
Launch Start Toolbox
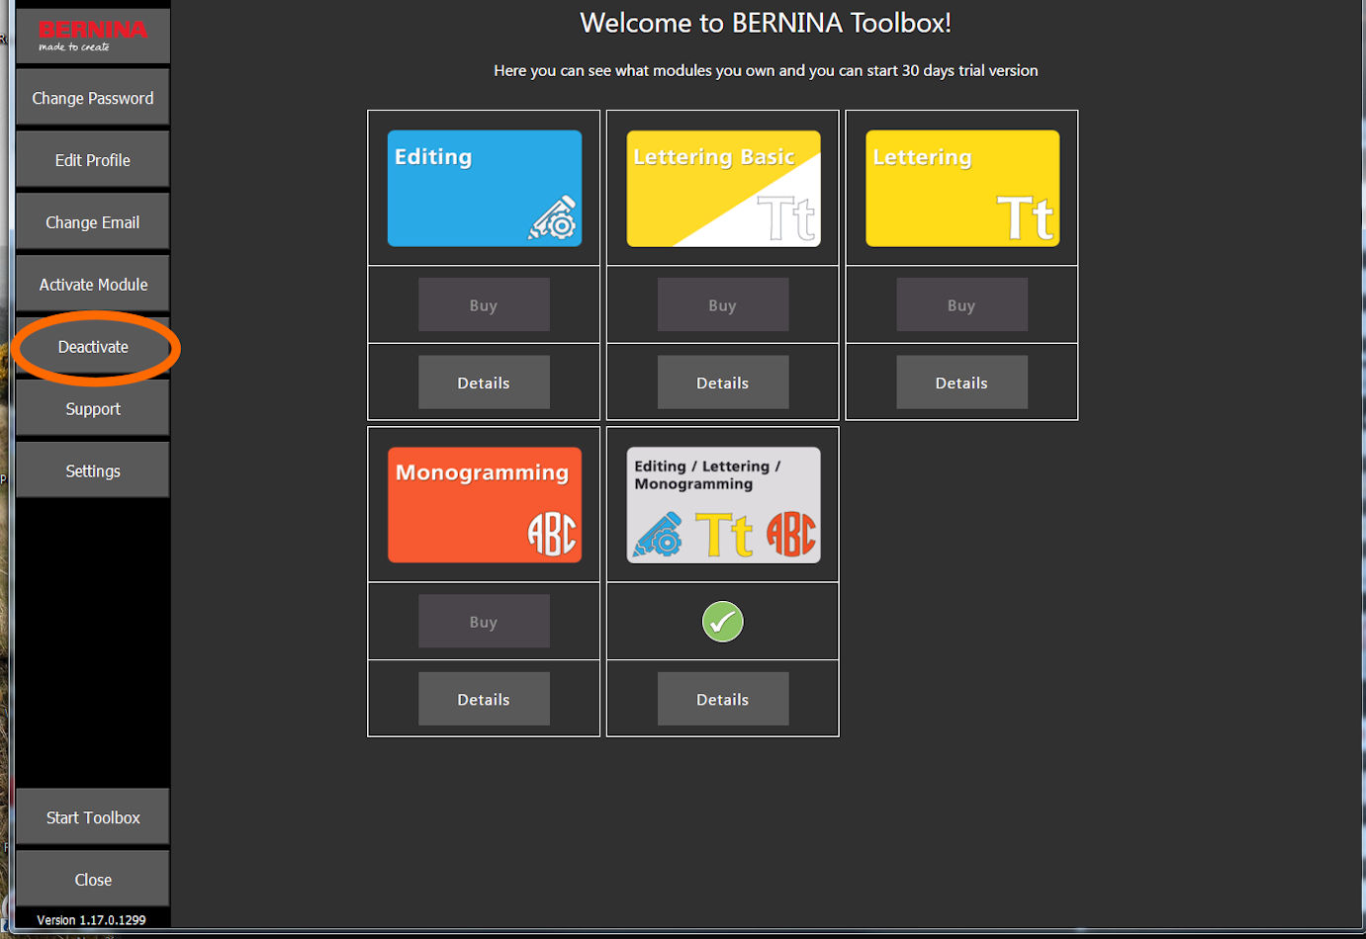pyautogui.click(x=93, y=817)
